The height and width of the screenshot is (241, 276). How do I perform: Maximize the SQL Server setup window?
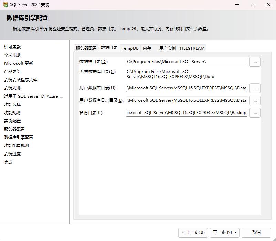[x=253, y=5]
